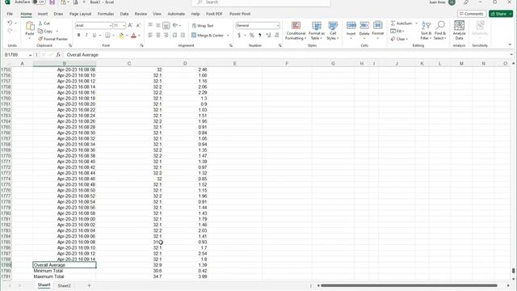Viewport: 517px width, 291px height.
Task: Open the number format dropdown
Action: tap(278, 25)
